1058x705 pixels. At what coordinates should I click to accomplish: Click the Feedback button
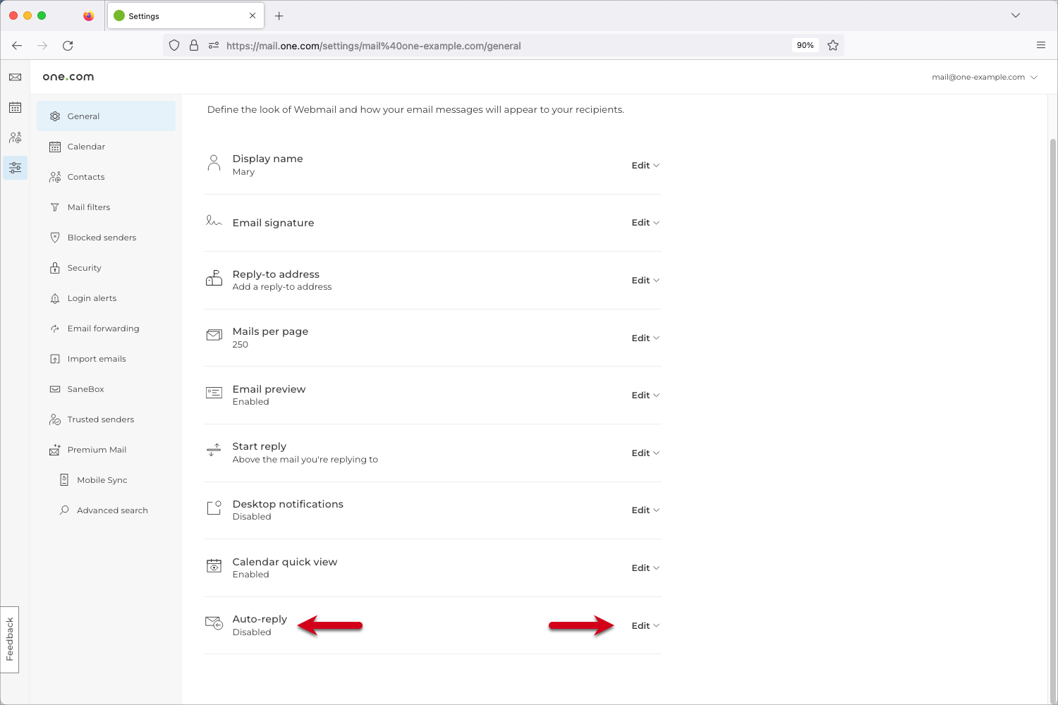coord(10,639)
